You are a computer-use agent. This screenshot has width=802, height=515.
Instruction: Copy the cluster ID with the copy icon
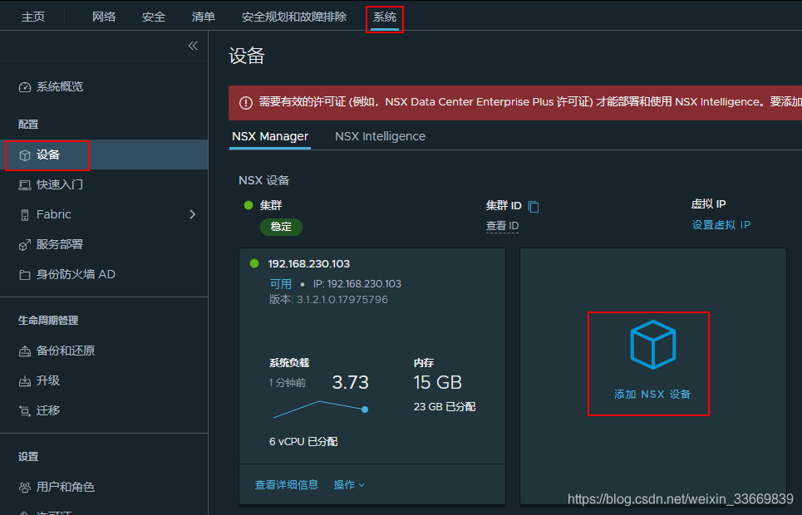tap(533, 207)
